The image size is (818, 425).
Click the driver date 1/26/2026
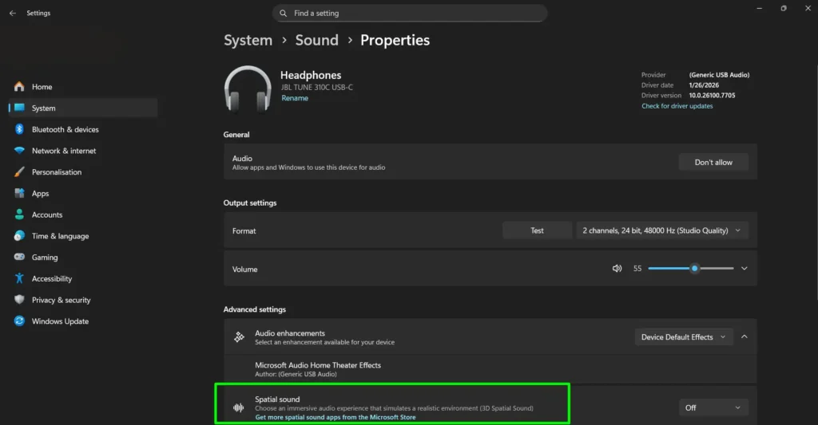tap(704, 85)
